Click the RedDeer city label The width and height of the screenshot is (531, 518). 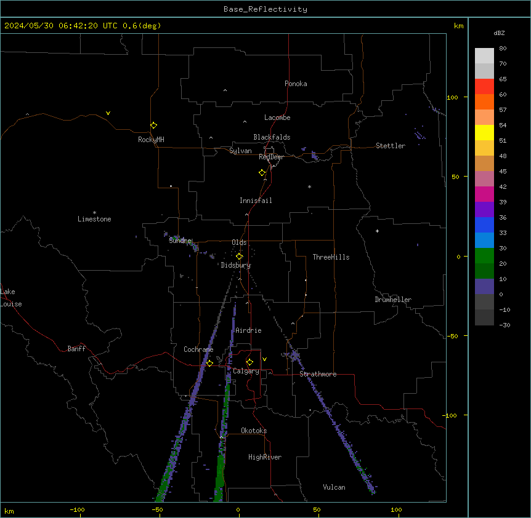coord(271,157)
